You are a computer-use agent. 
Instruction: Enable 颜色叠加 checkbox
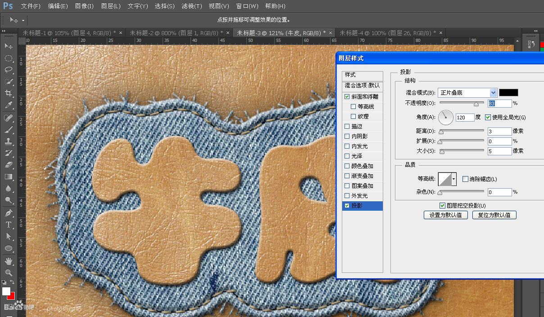click(x=347, y=166)
